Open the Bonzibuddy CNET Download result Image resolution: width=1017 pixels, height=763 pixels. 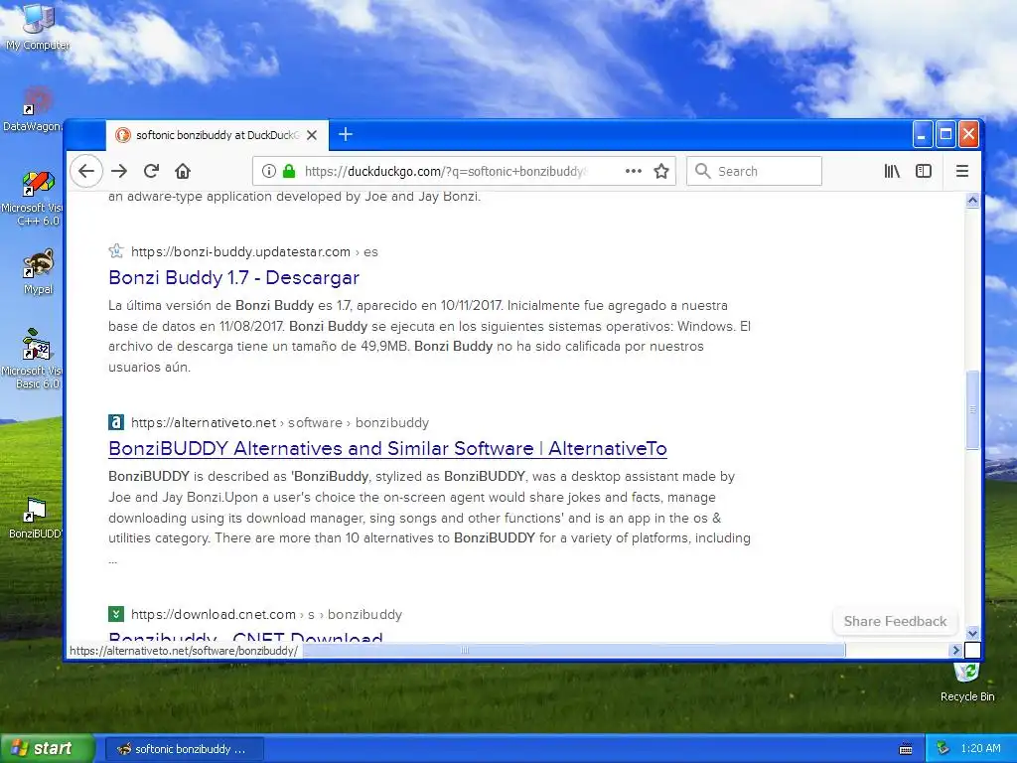pos(246,635)
